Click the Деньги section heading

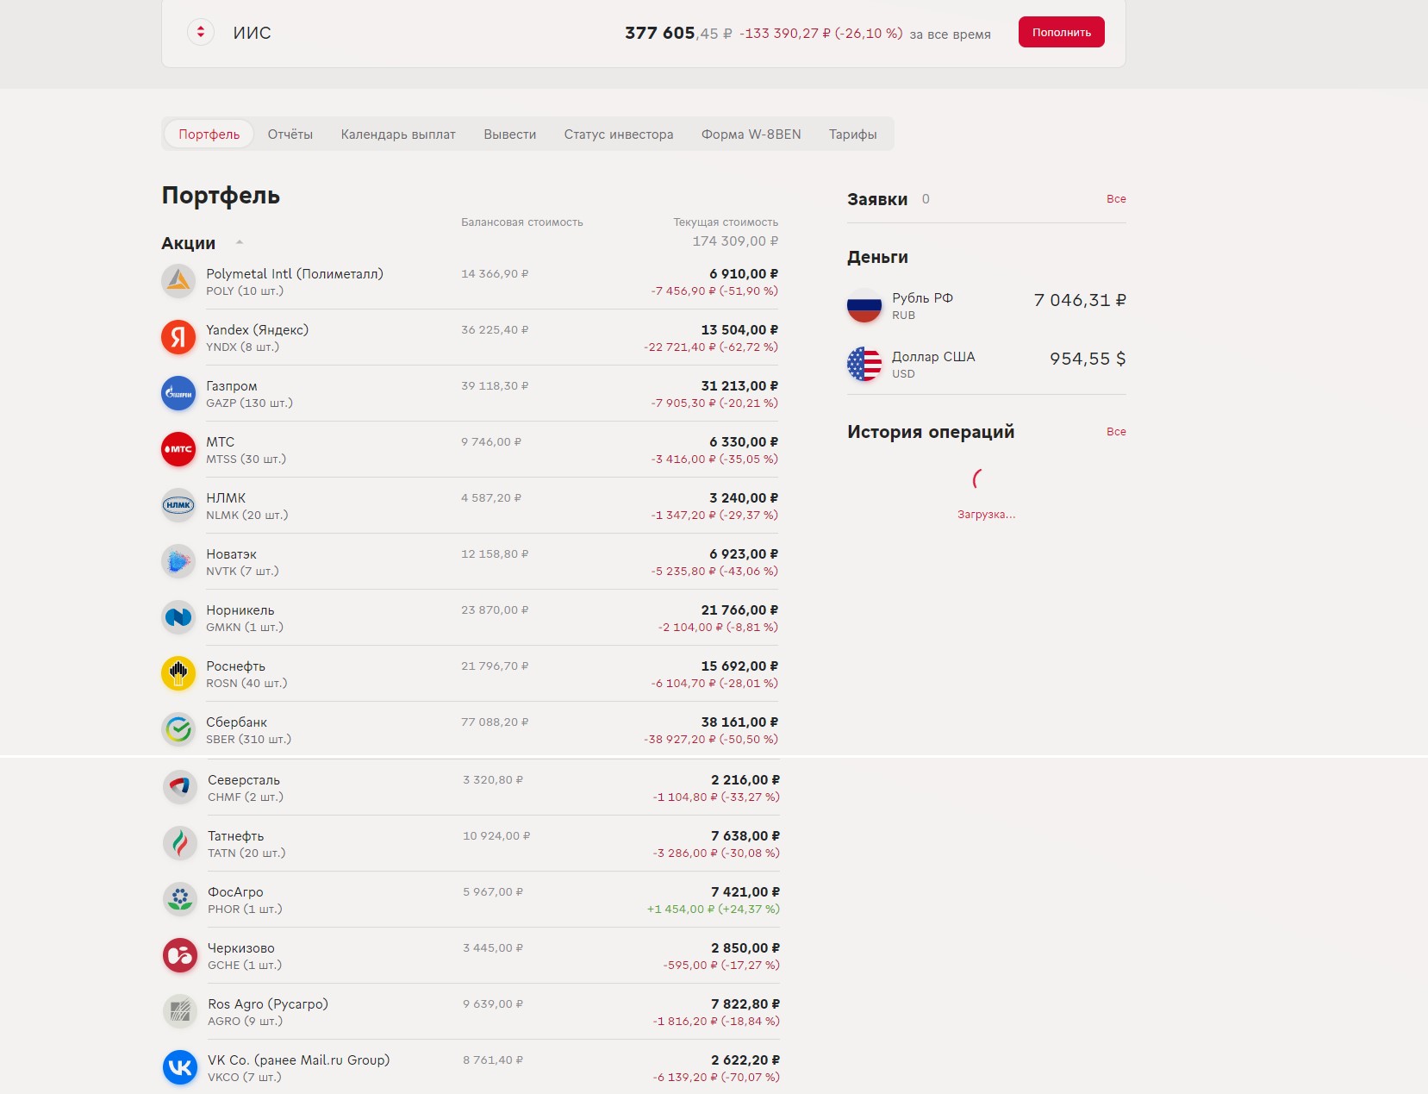click(x=877, y=257)
